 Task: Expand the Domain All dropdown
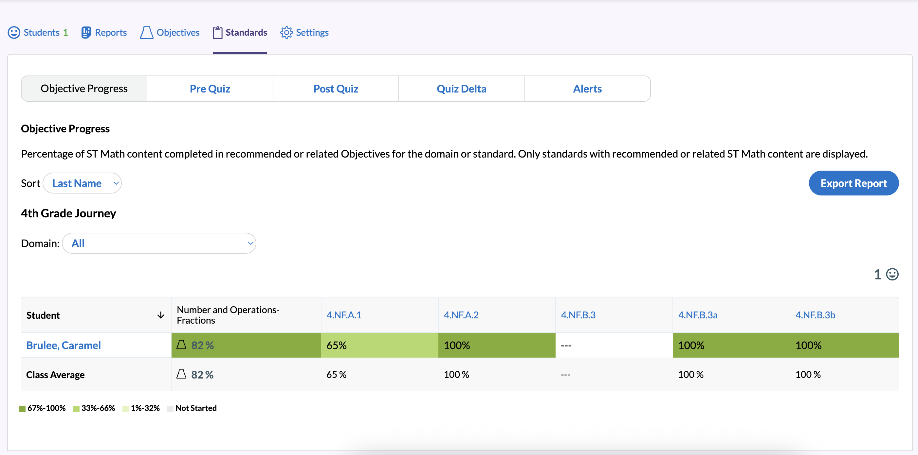(159, 243)
